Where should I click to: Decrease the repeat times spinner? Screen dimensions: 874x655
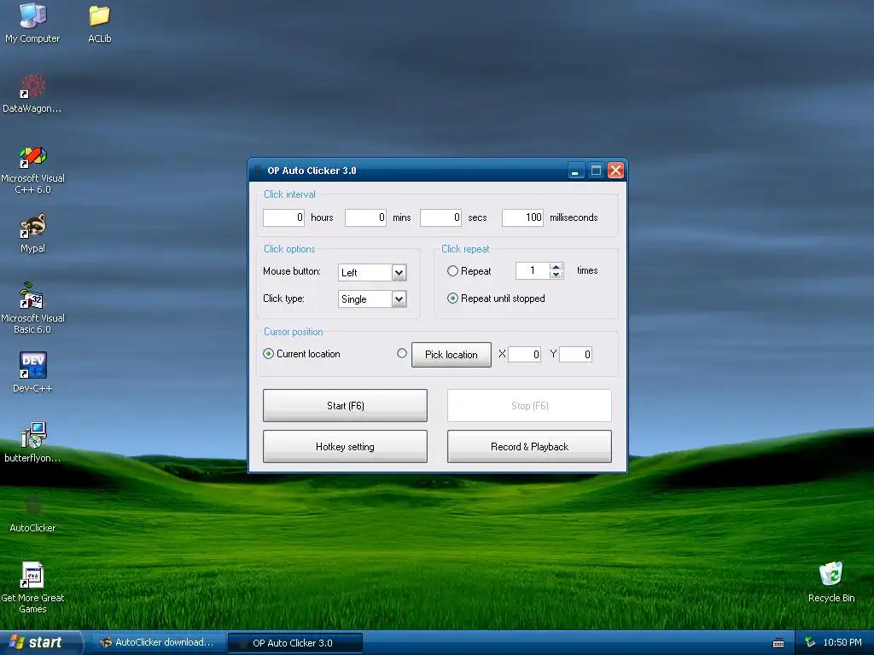[556, 275]
